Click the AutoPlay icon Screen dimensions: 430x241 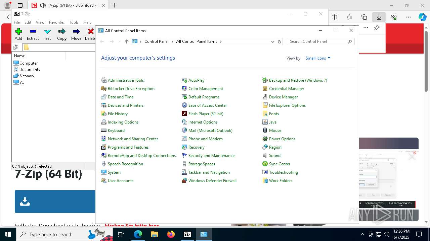click(184, 80)
